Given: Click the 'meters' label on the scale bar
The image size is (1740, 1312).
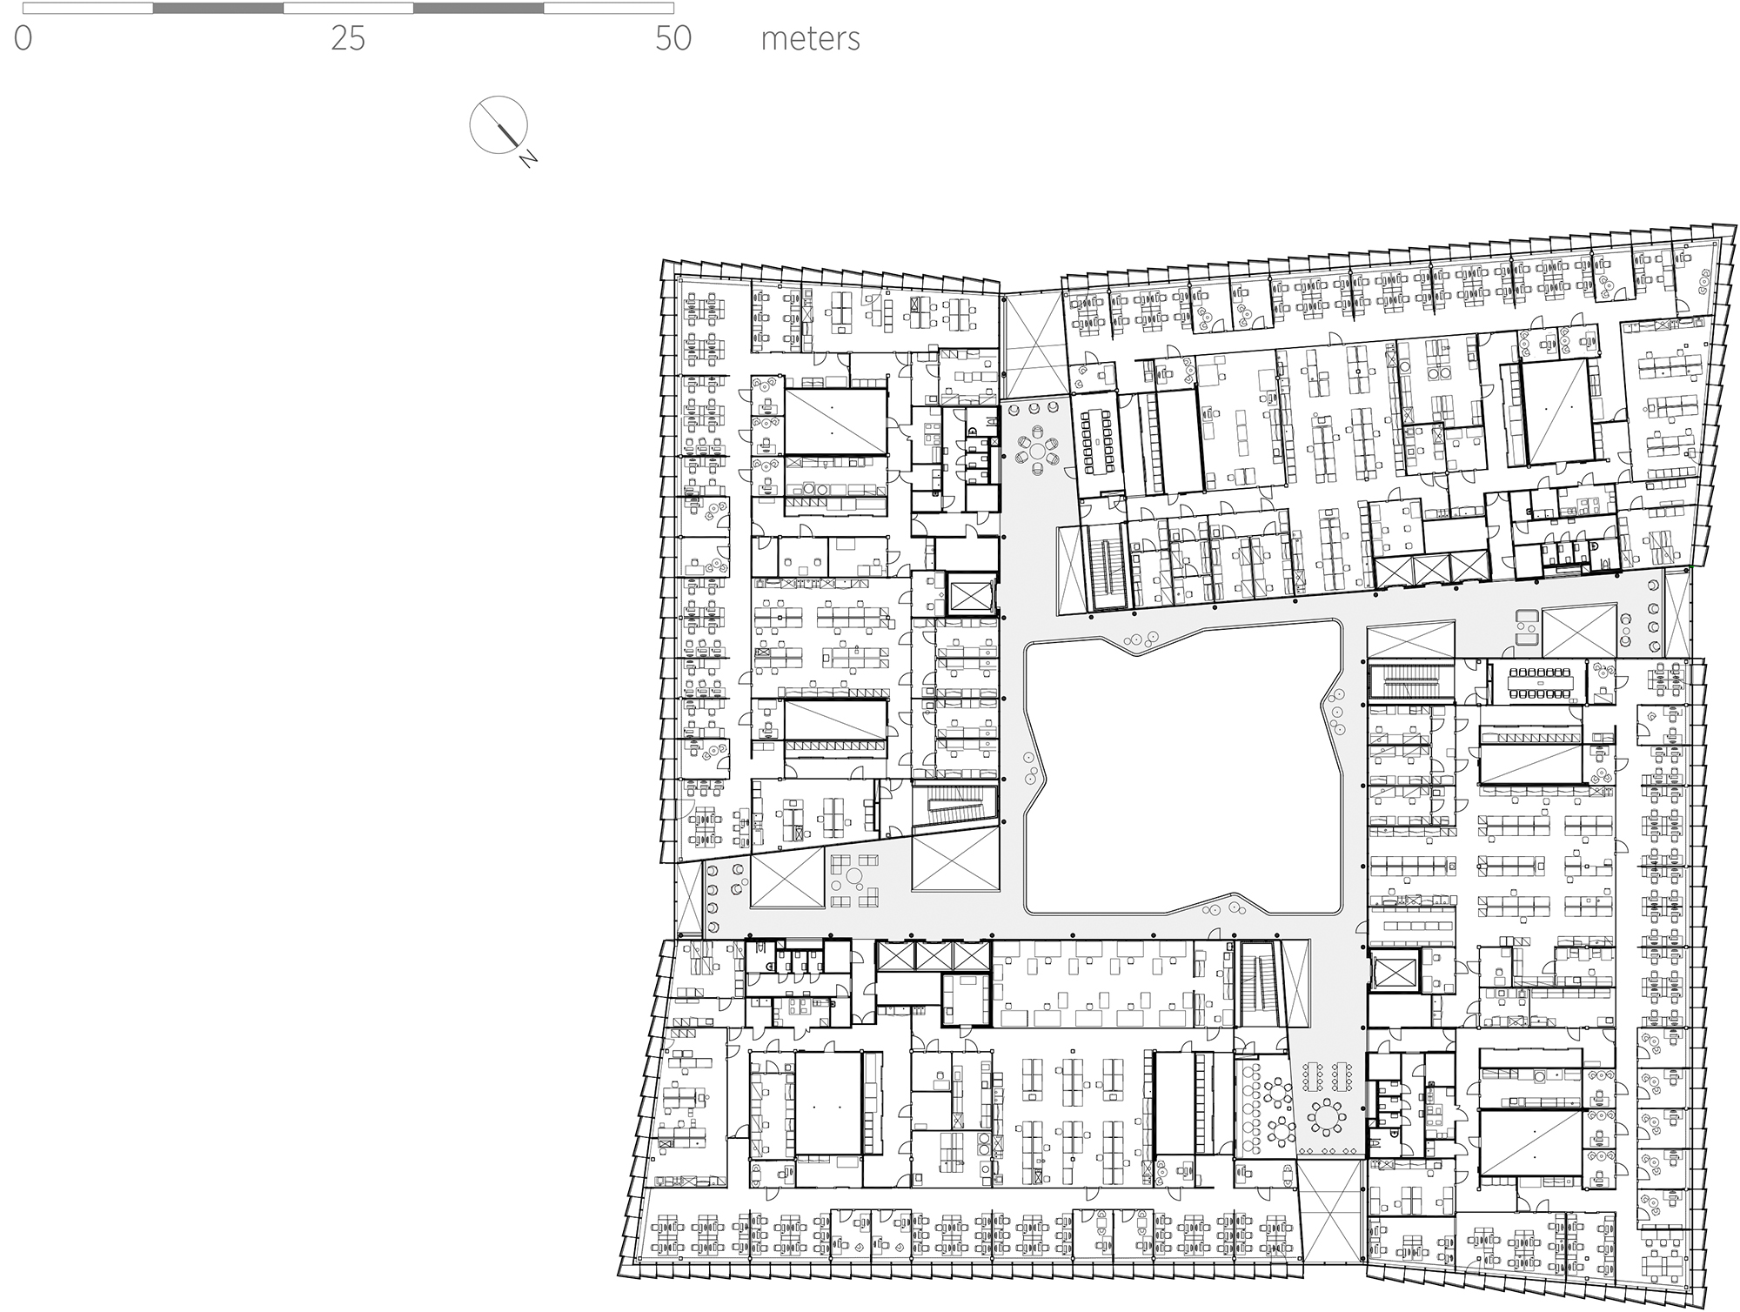Looking at the screenshot, I should [807, 39].
